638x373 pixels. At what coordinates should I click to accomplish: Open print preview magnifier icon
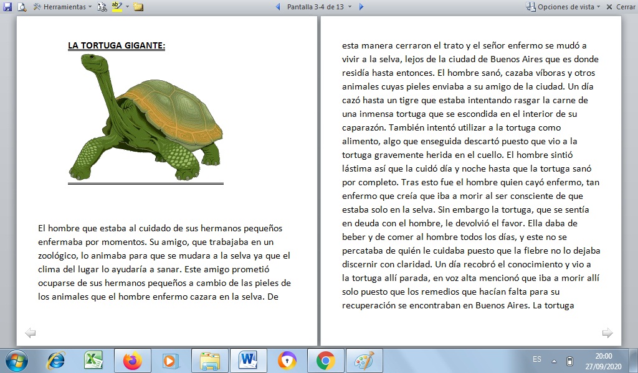(x=22, y=6)
